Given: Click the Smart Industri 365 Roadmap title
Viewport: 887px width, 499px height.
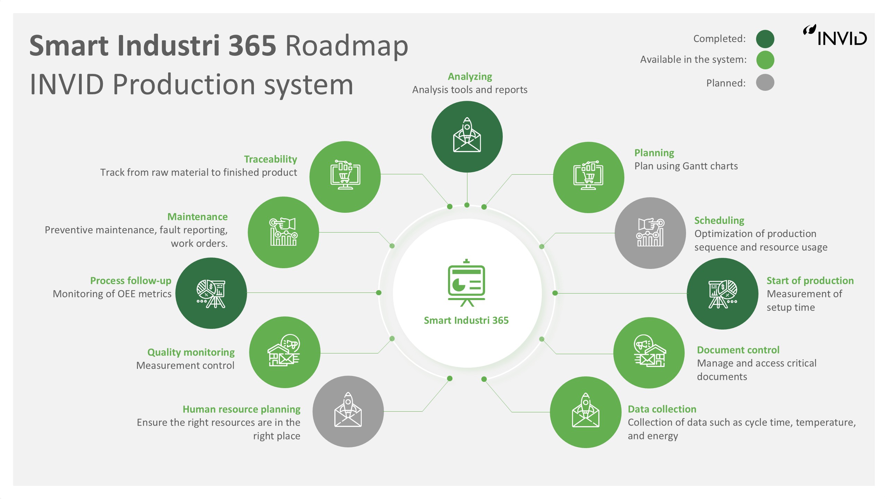Looking at the screenshot, I should pos(219,45).
